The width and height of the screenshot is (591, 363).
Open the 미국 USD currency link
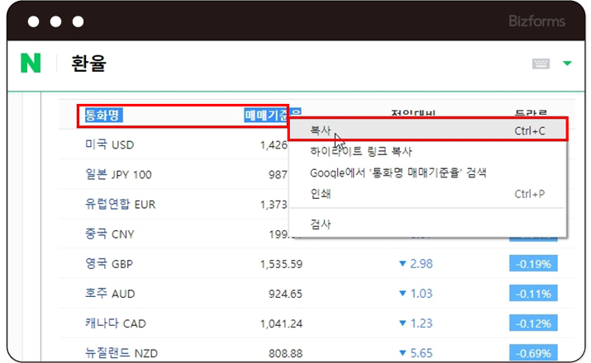pyautogui.click(x=109, y=145)
